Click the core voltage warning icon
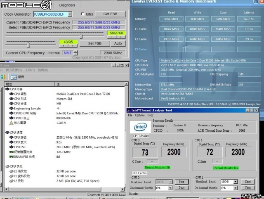This screenshot has width=264, height=199. (x=11, y=123)
